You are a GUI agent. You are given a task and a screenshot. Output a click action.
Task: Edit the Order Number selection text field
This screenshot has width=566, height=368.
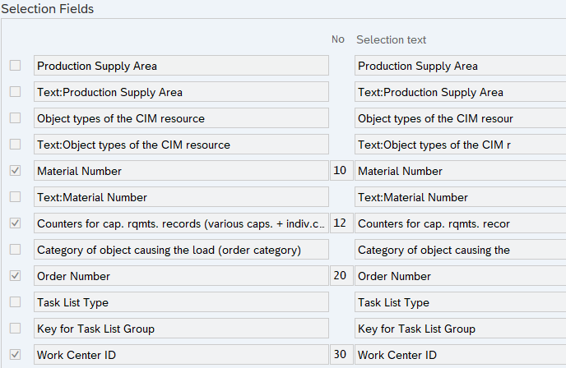click(459, 276)
